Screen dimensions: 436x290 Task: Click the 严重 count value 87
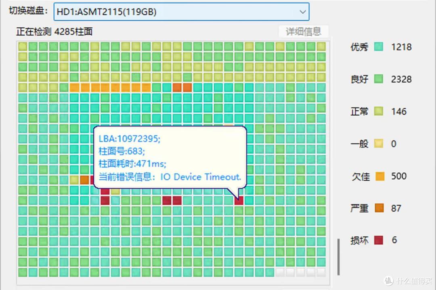point(396,208)
